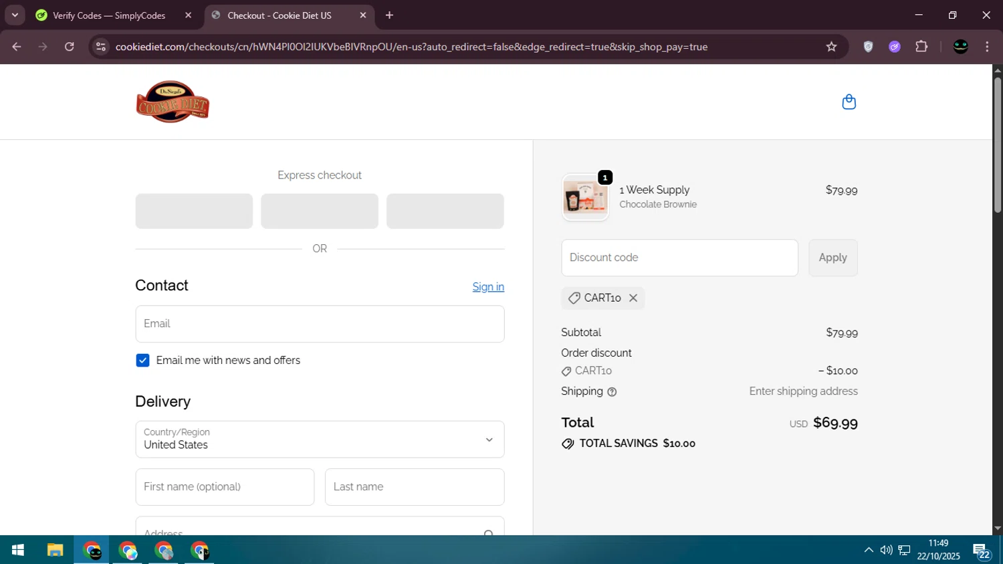
Task: Click the Cookie Diet logo
Action: tap(173, 102)
